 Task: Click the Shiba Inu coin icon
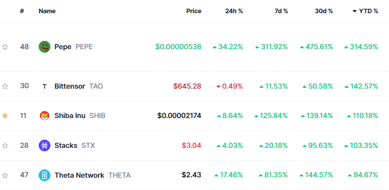coord(44,116)
